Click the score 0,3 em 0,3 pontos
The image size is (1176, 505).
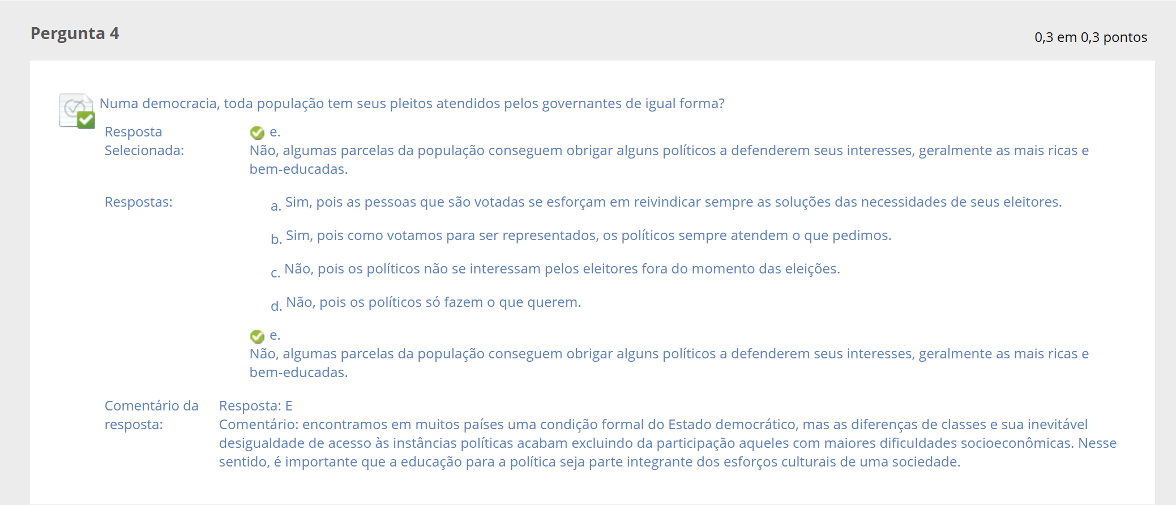point(1091,37)
